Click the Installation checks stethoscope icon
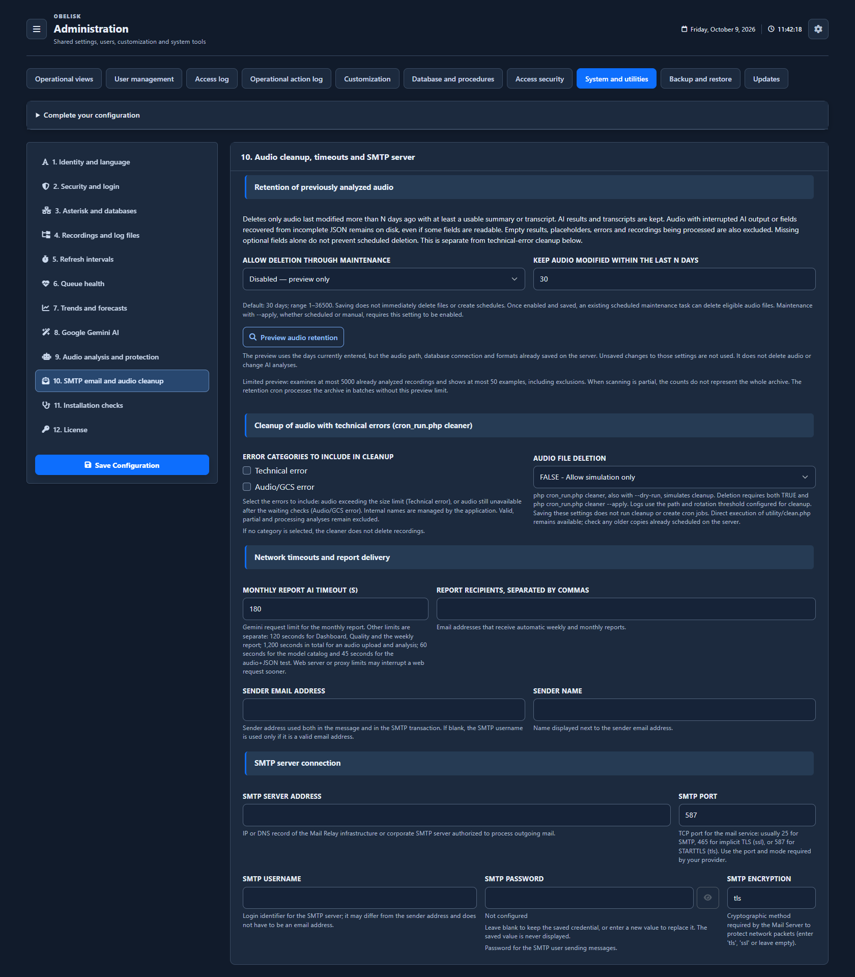 [46, 405]
